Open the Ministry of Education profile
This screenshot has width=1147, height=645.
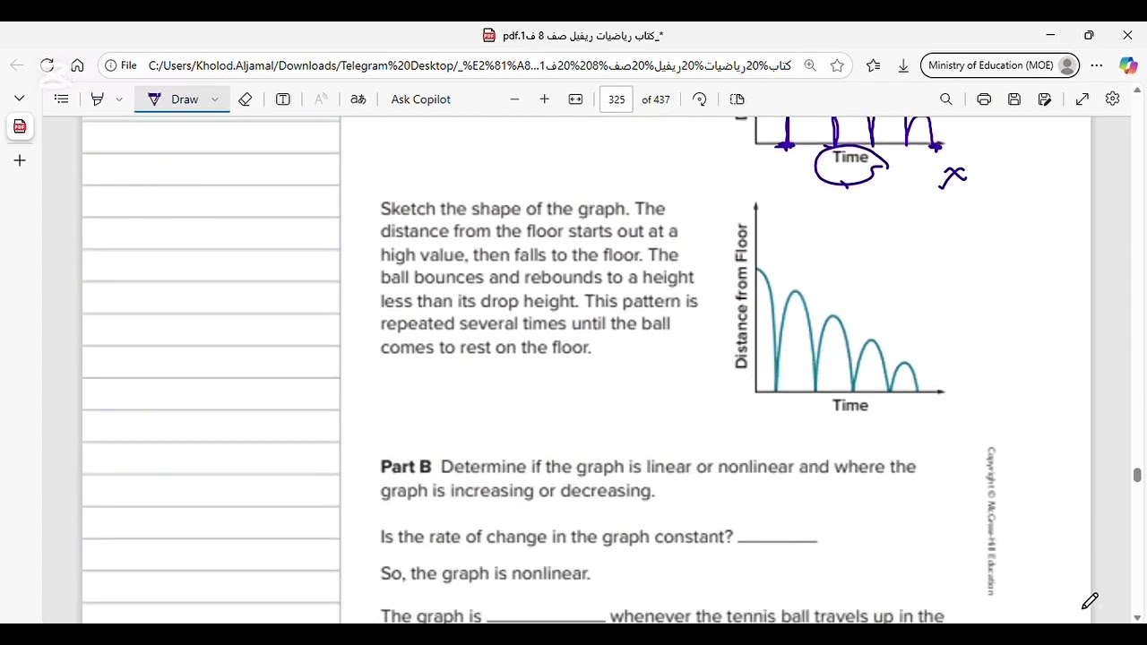[1000, 65]
